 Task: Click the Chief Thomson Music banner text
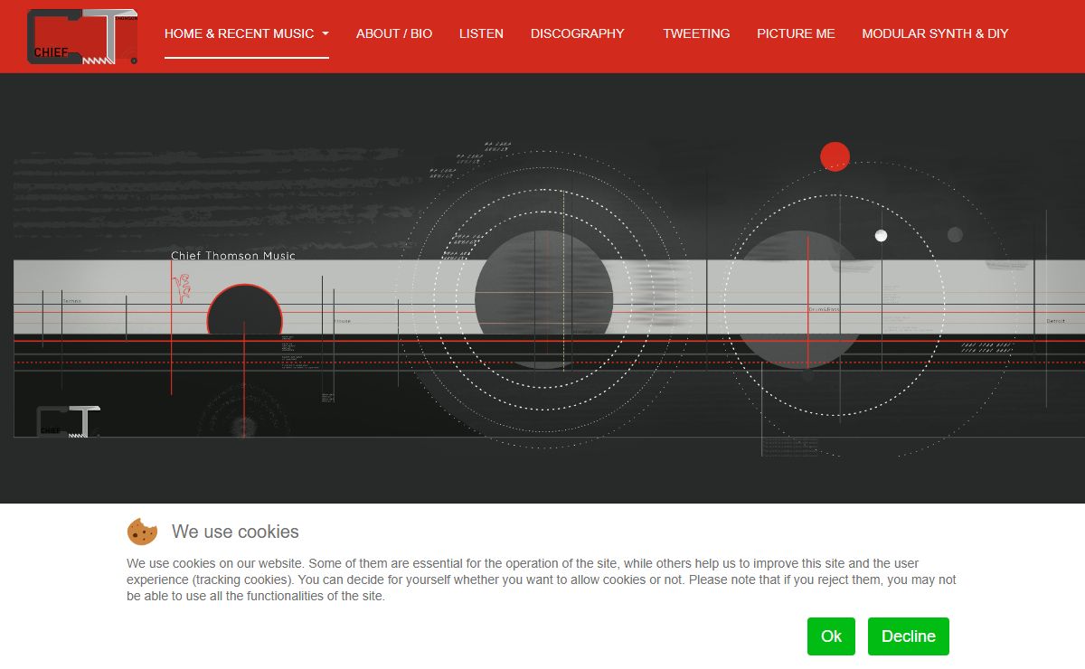(233, 256)
